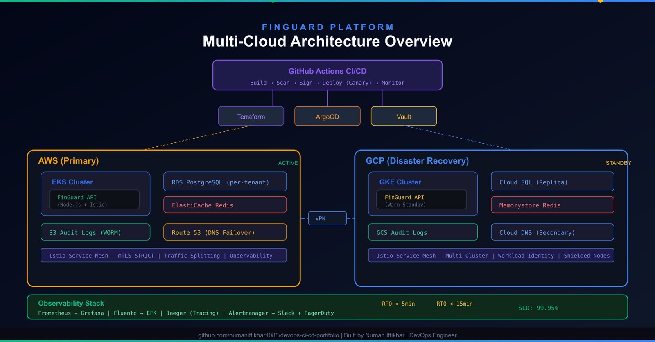This screenshot has height=342, width=655.
Task: Click the Warm Standby FinGuard API box
Action: (x=422, y=200)
